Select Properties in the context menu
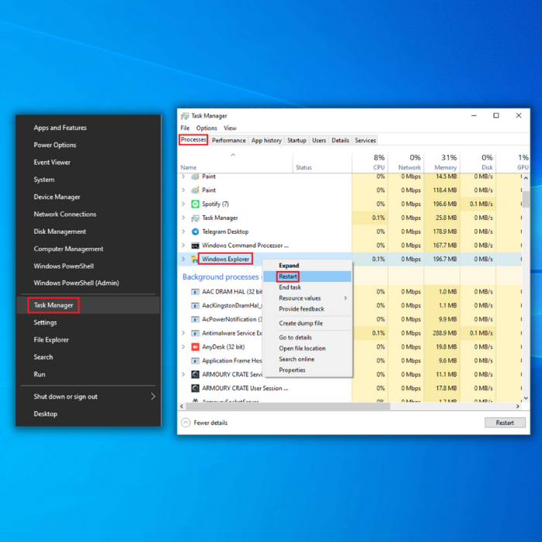The width and height of the screenshot is (542, 542). (x=307, y=370)
